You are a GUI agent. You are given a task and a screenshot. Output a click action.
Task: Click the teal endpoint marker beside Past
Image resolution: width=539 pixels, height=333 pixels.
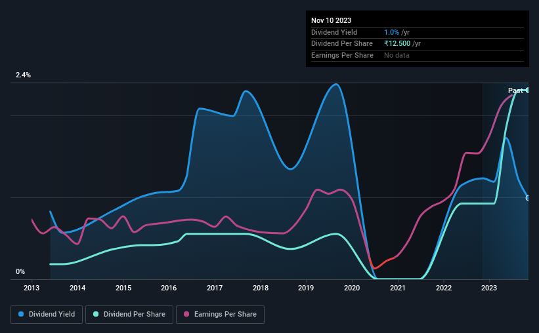click(x=527, y=90)
